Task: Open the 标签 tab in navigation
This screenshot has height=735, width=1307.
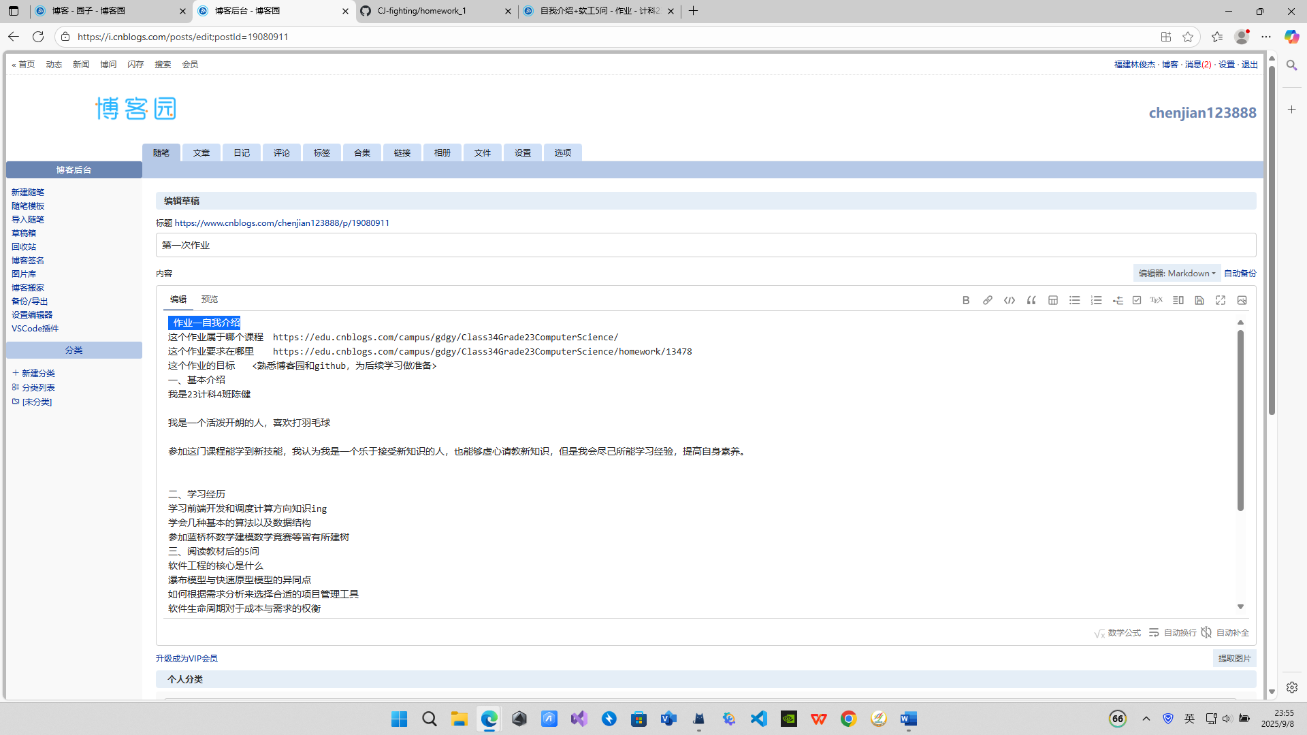Action: click(x=321, y=152)
